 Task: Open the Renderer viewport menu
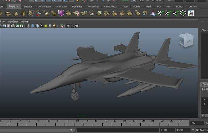click(13, 22)
